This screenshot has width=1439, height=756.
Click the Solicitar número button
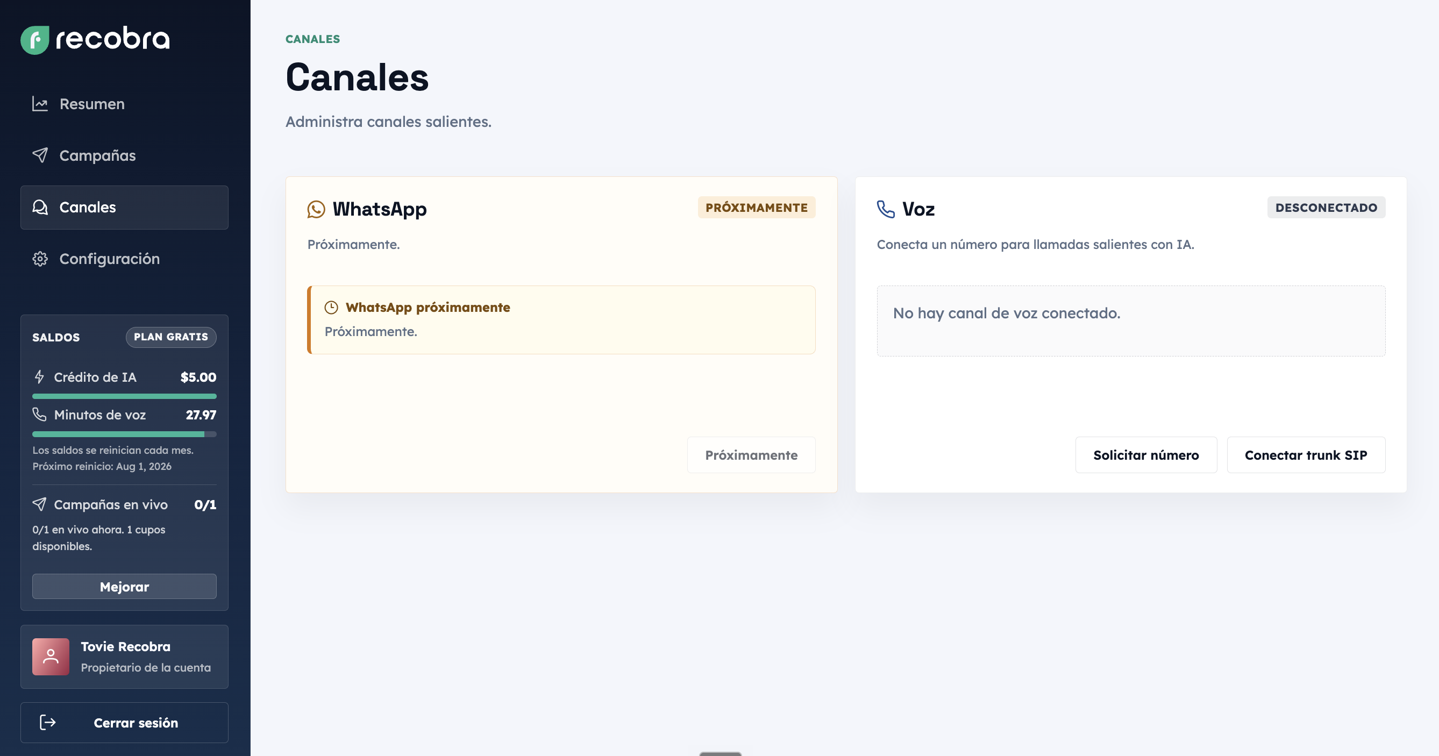[1146, 455]
